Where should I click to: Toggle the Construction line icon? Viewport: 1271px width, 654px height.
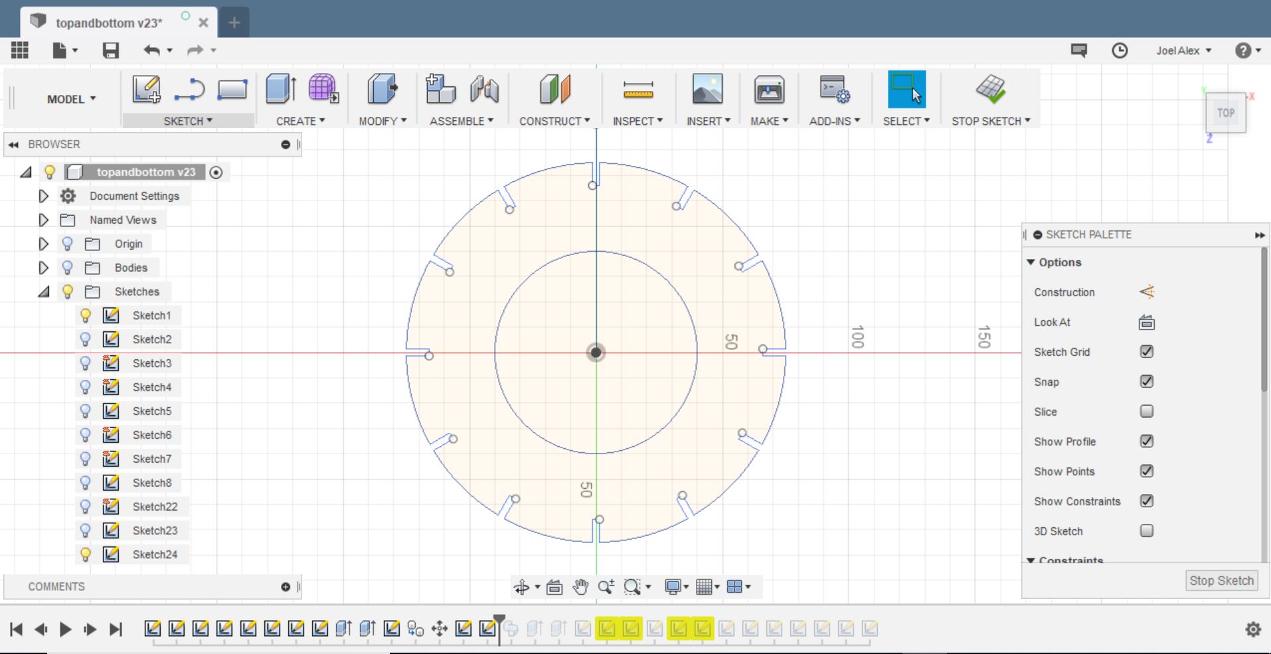coord(1147,292)
